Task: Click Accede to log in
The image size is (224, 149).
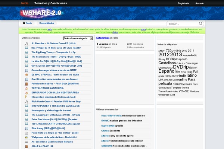Action: (x=199, y=3)
